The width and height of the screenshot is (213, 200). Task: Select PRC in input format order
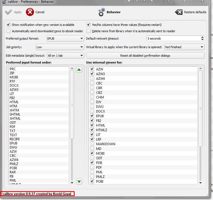[x=39, y=69]
